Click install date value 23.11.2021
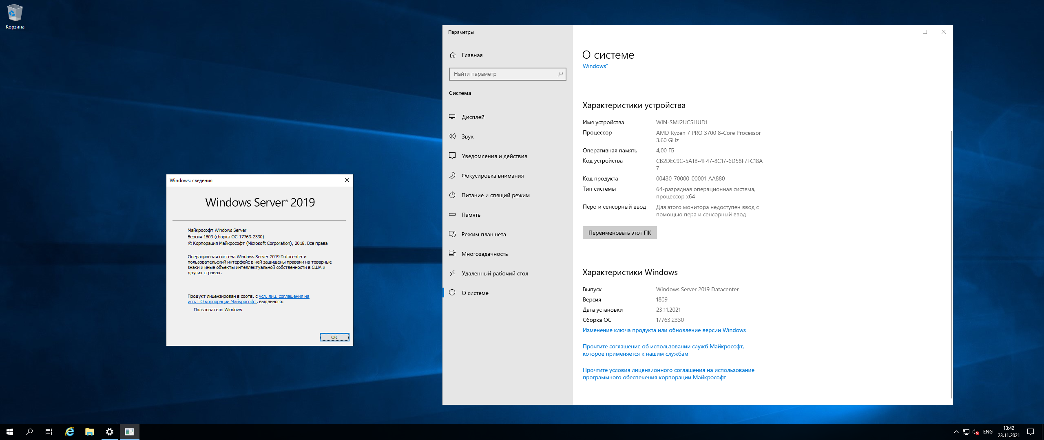 pyautogui.click(x=668, y=310)
